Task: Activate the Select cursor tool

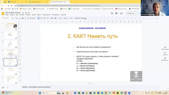Action: point(39,18)
